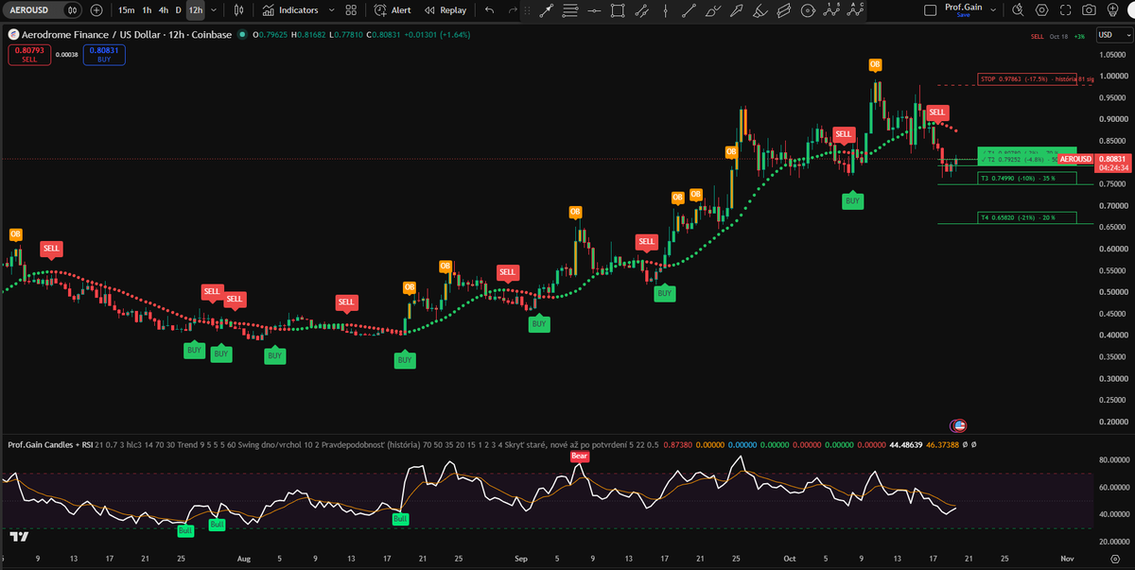Enter fullscreen mode
Viewport: 1135px width, 570px height.
click(x=1066, y=9)
